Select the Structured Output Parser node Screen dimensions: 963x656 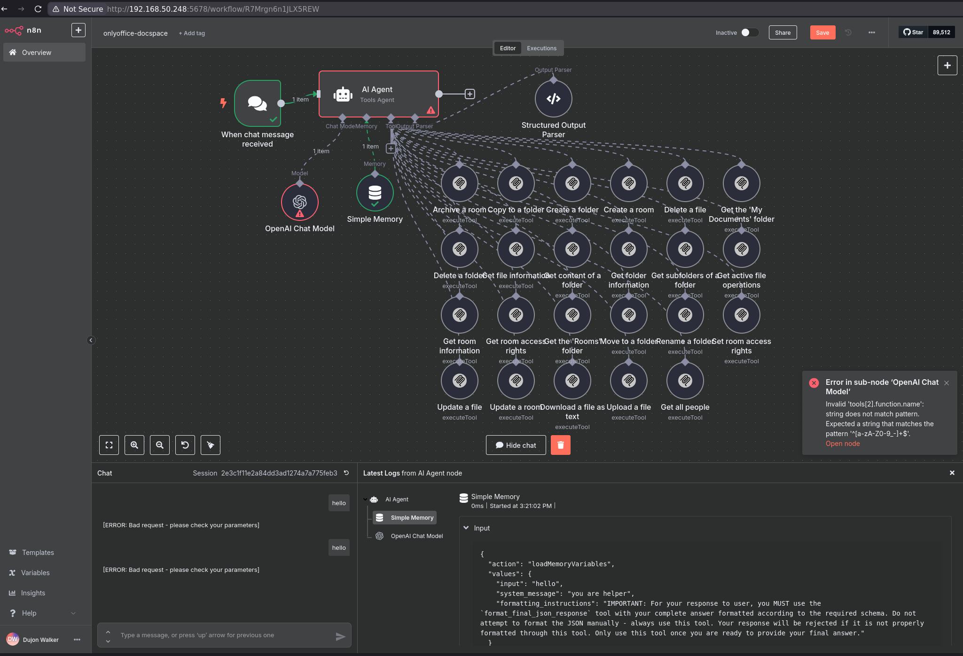click(553, 99)
